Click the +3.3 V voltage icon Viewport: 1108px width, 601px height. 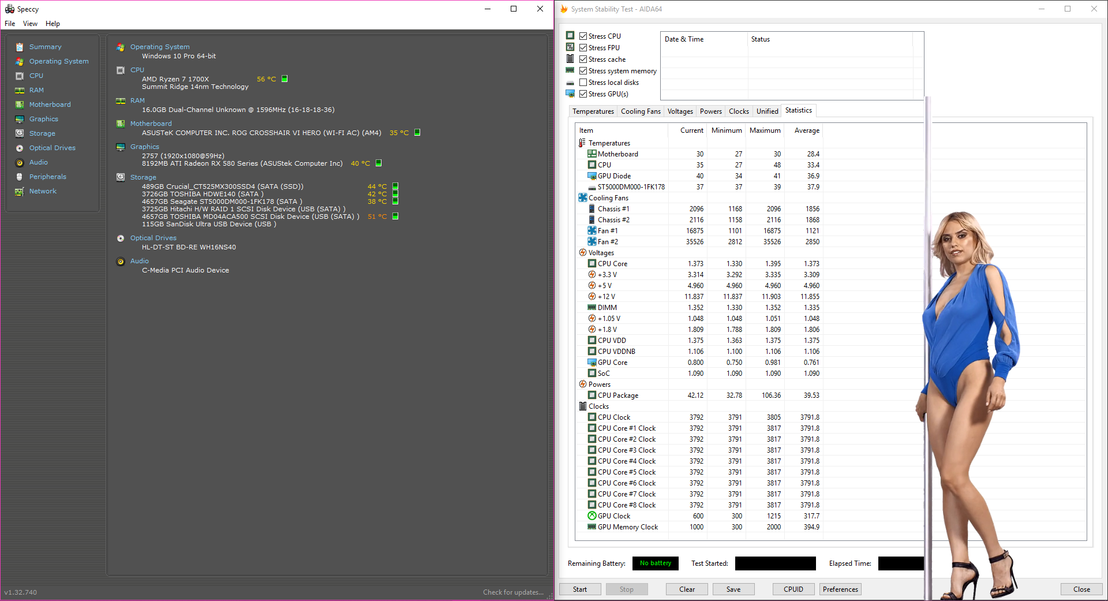click(592, 274)
